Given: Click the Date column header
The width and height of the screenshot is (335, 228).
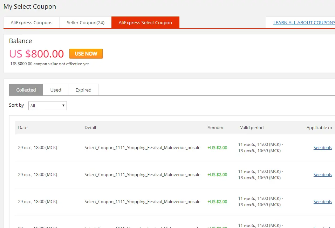Looking at the screenshot, I should tap(23, 127).
